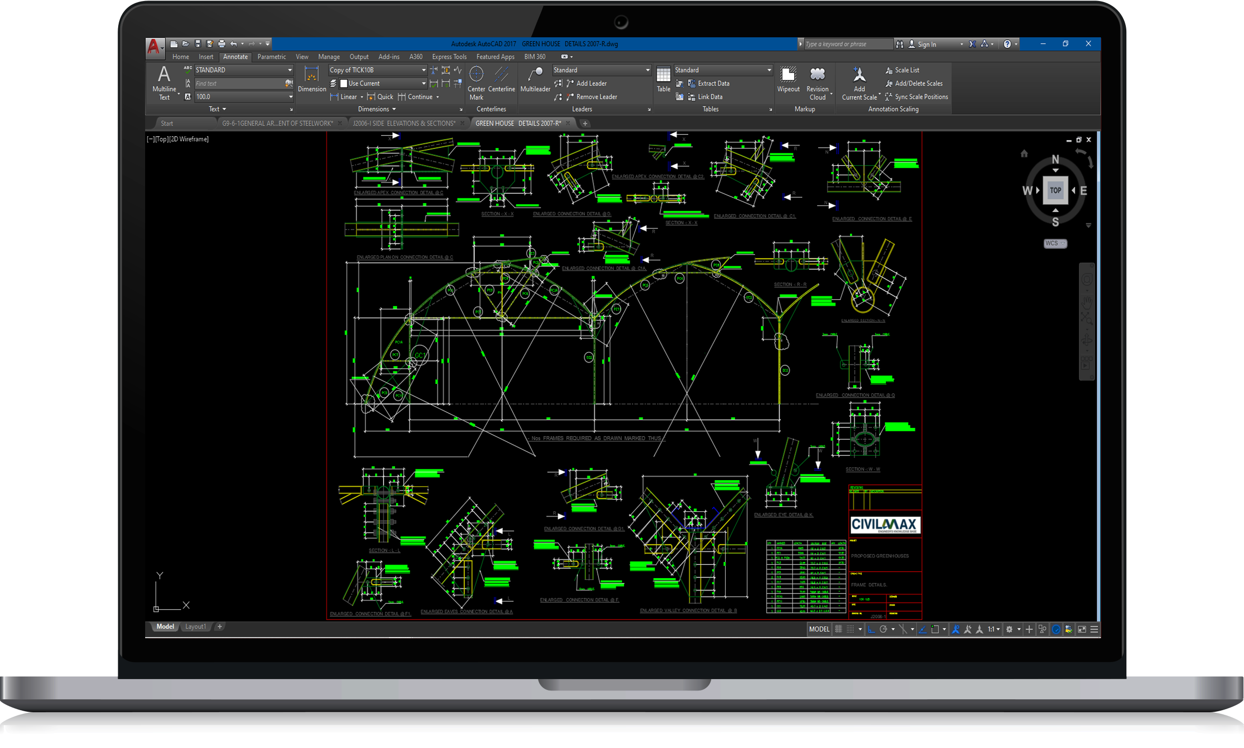Click the Add Leader button
Screen dimensions: 1244x748
(591, 83)
